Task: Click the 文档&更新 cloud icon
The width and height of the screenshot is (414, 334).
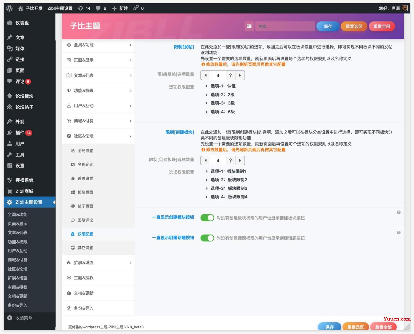Action: [x=69, y=293]
